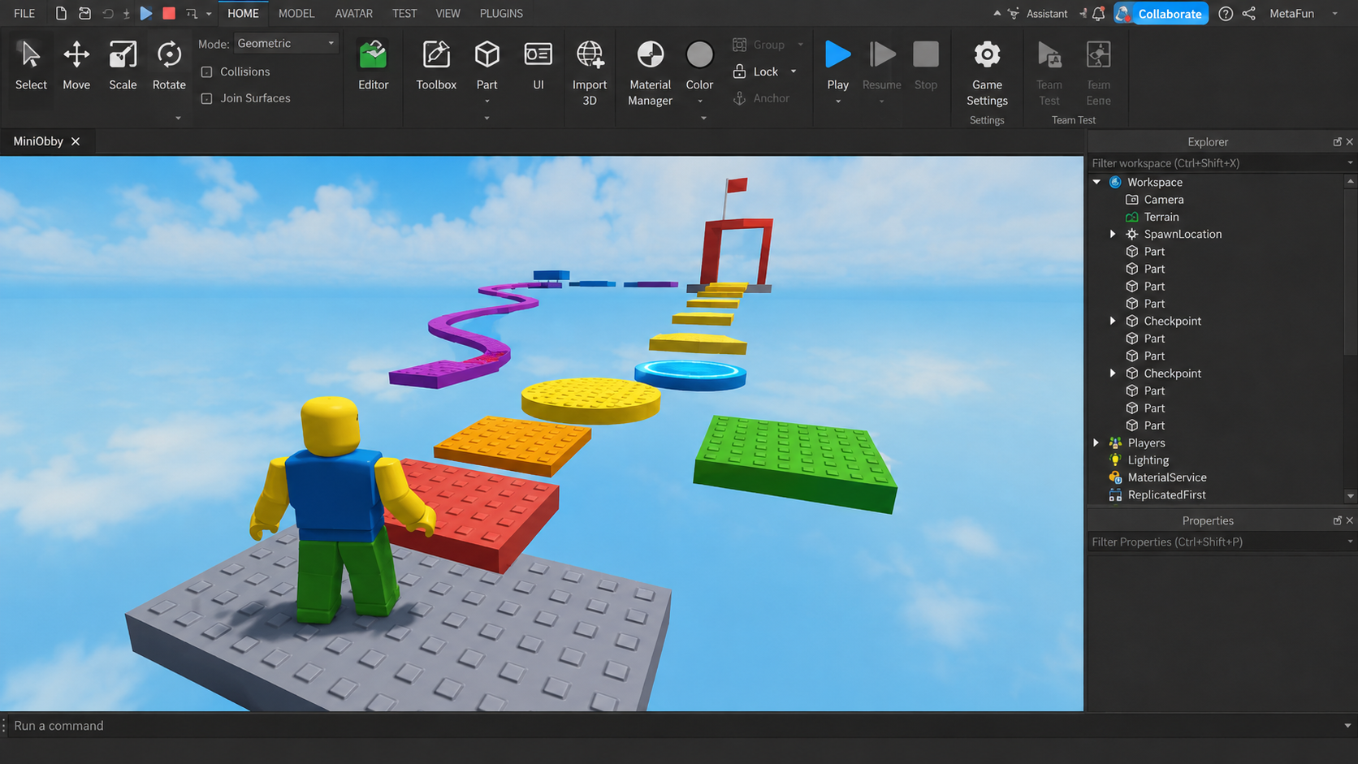The height and width of the screenshot is (764, 1358).
Task: Switch to the VIEW tab
Action: coord(448,13)
